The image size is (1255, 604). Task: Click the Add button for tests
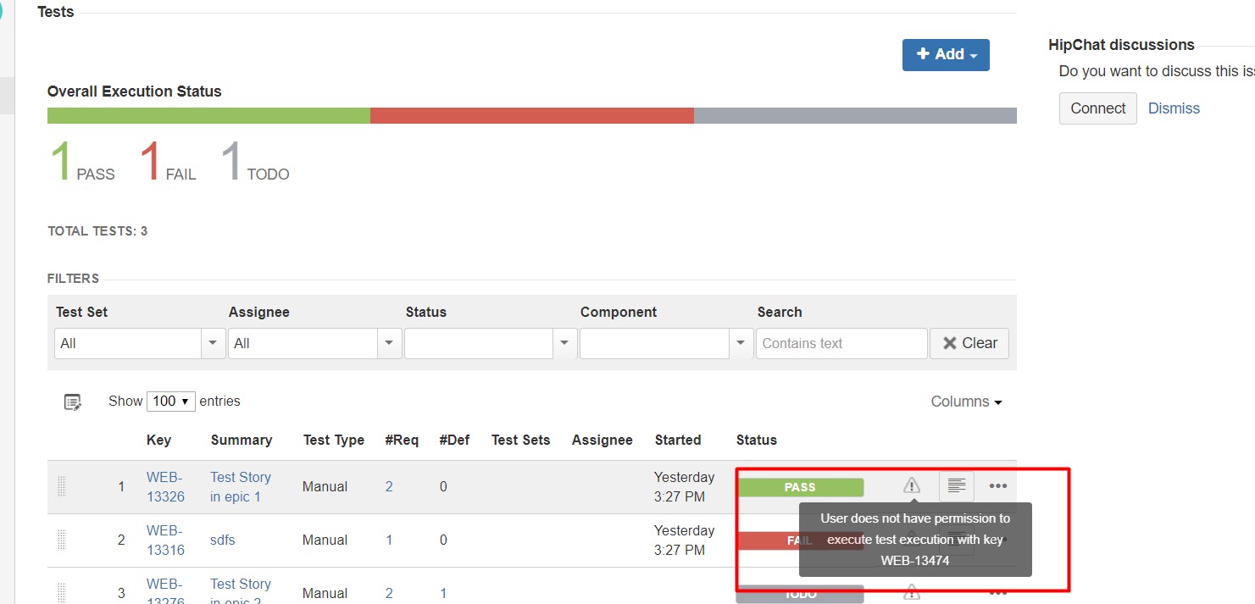(945, 54)
